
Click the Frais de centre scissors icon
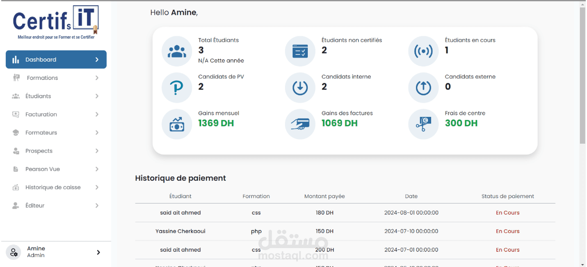click(424, 124)
